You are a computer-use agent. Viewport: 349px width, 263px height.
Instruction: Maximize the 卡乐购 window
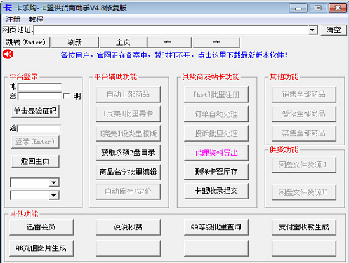coord(318,8)
